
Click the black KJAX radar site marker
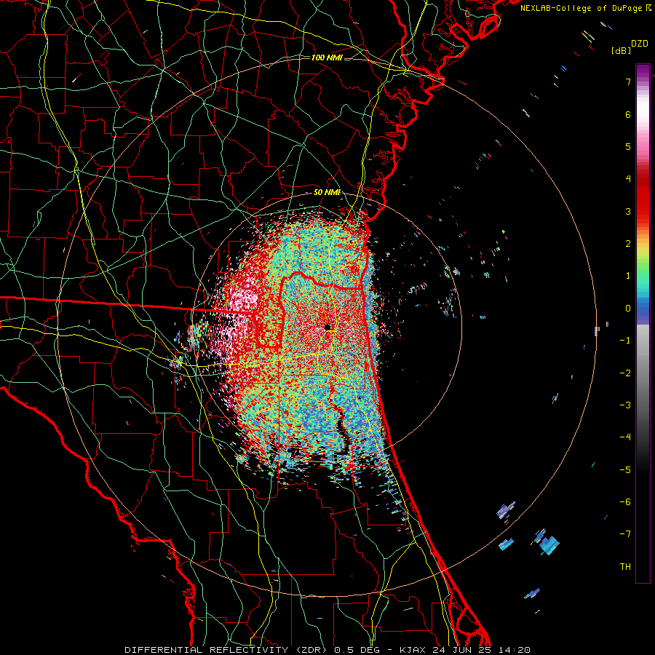[327, 327]
